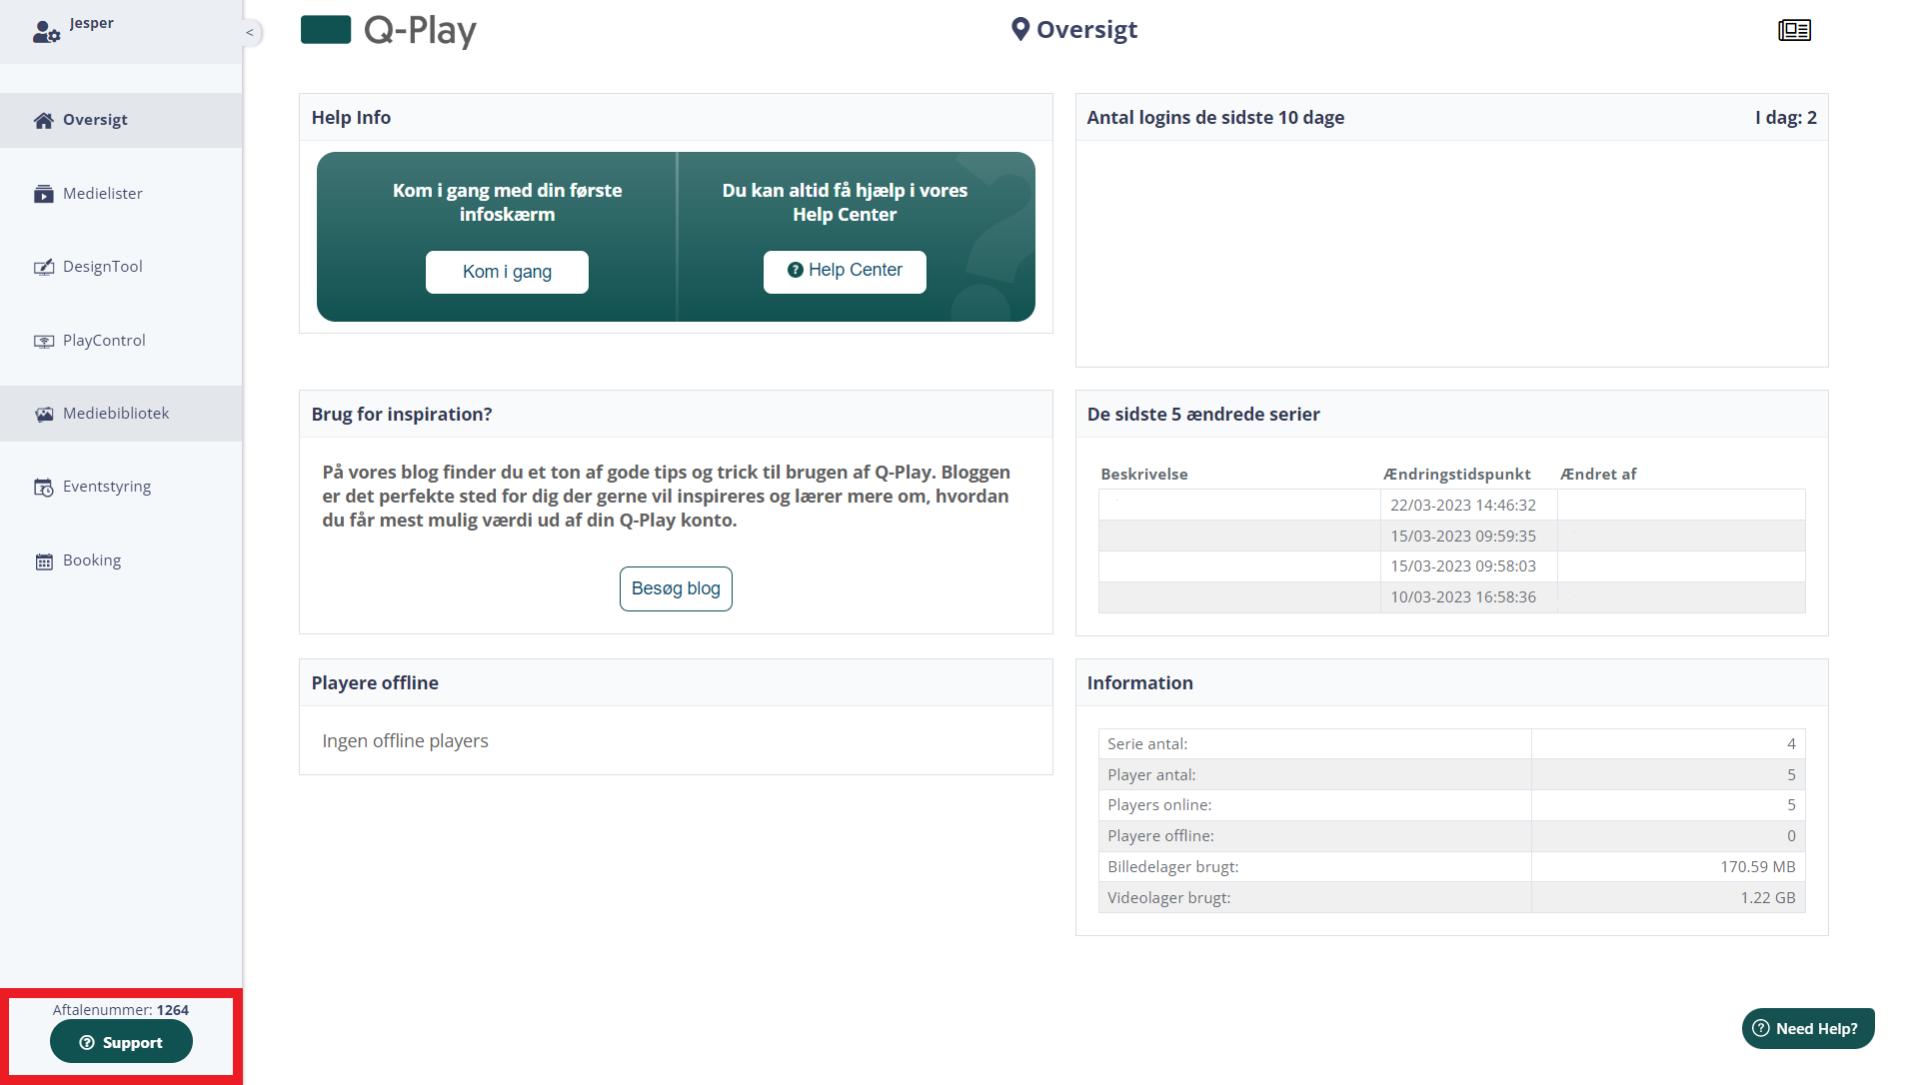Click Antal logins de sidste 10 dage heading
1907x1085 pixels.
tap(1215, 118)
